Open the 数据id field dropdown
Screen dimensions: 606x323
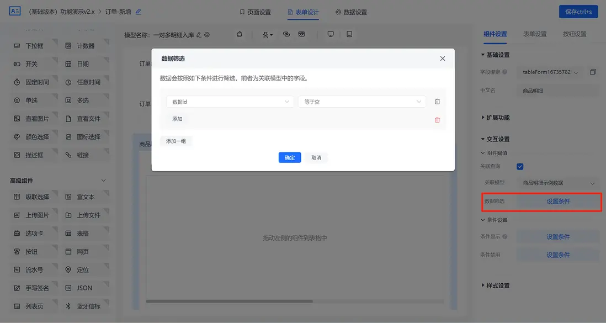230,102
